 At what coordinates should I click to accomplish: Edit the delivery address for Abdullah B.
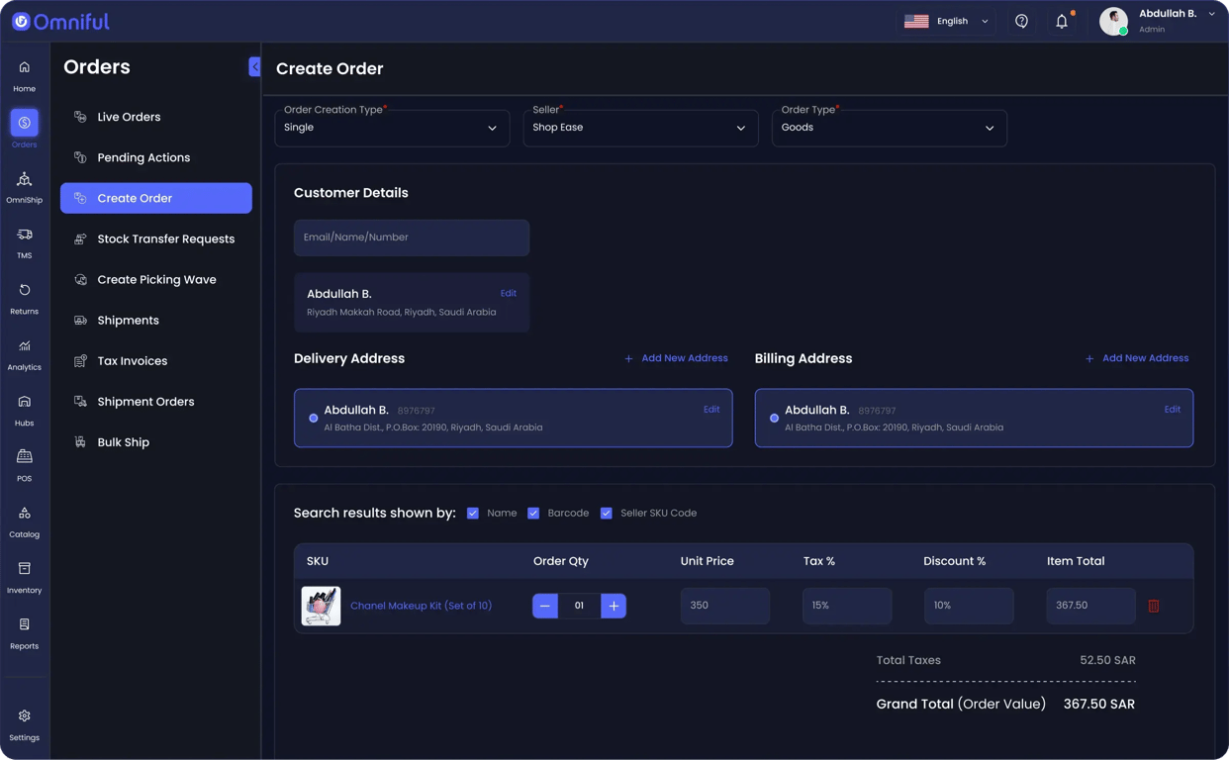click(x=711, y=409)
